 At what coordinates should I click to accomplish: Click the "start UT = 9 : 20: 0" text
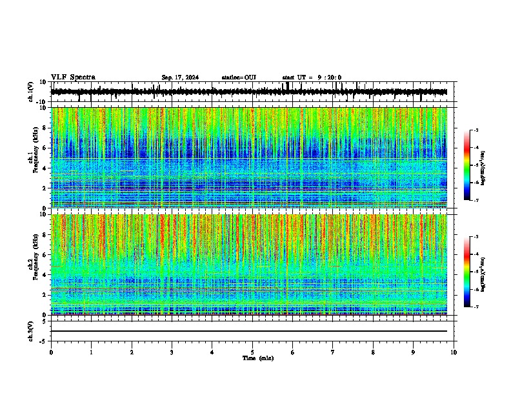coord(312,77)
